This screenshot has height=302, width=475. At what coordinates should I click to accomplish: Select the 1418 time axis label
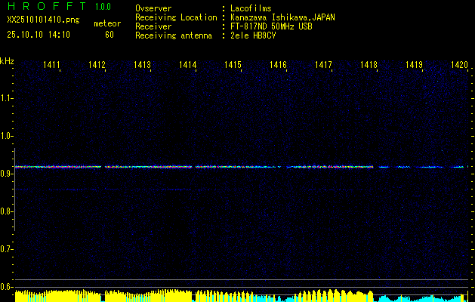click(369, 66)
